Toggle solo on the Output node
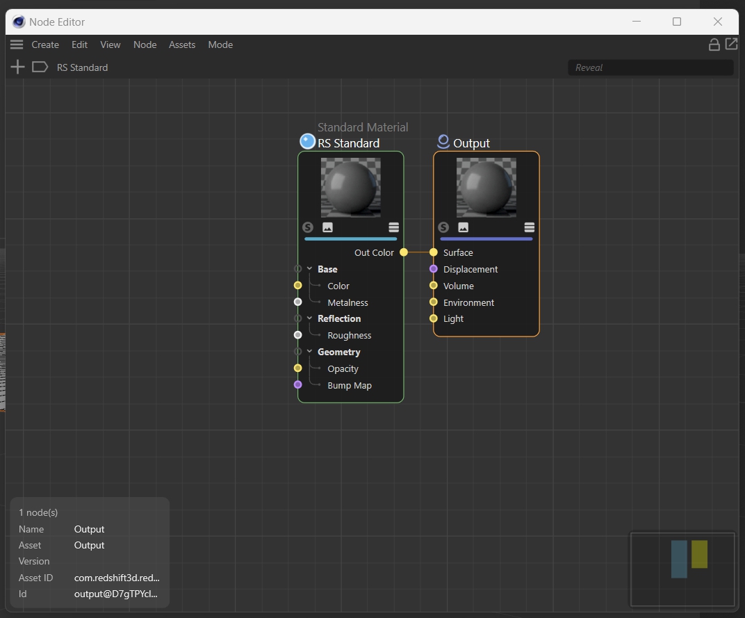Image resolution: width=745 pixels, height=618 pixels. [443, 227]
